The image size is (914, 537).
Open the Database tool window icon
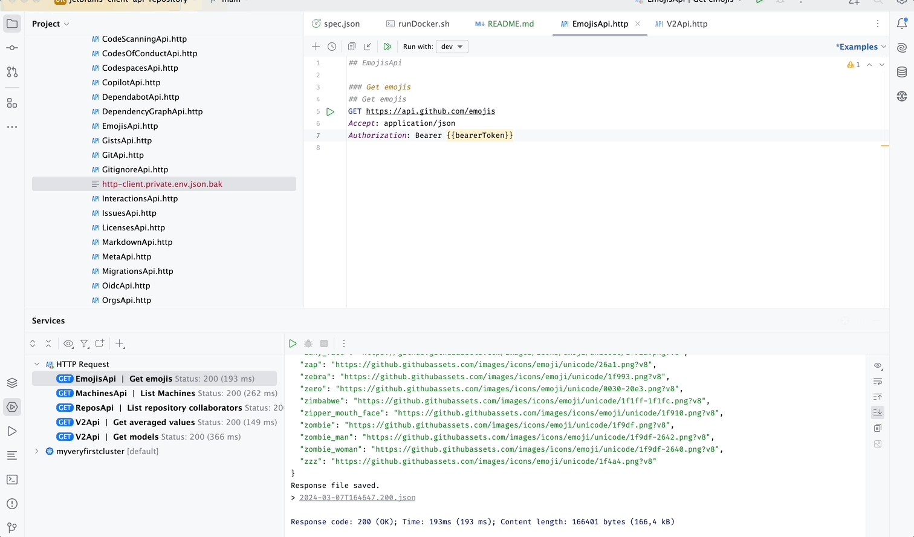(x=902, y=72)
